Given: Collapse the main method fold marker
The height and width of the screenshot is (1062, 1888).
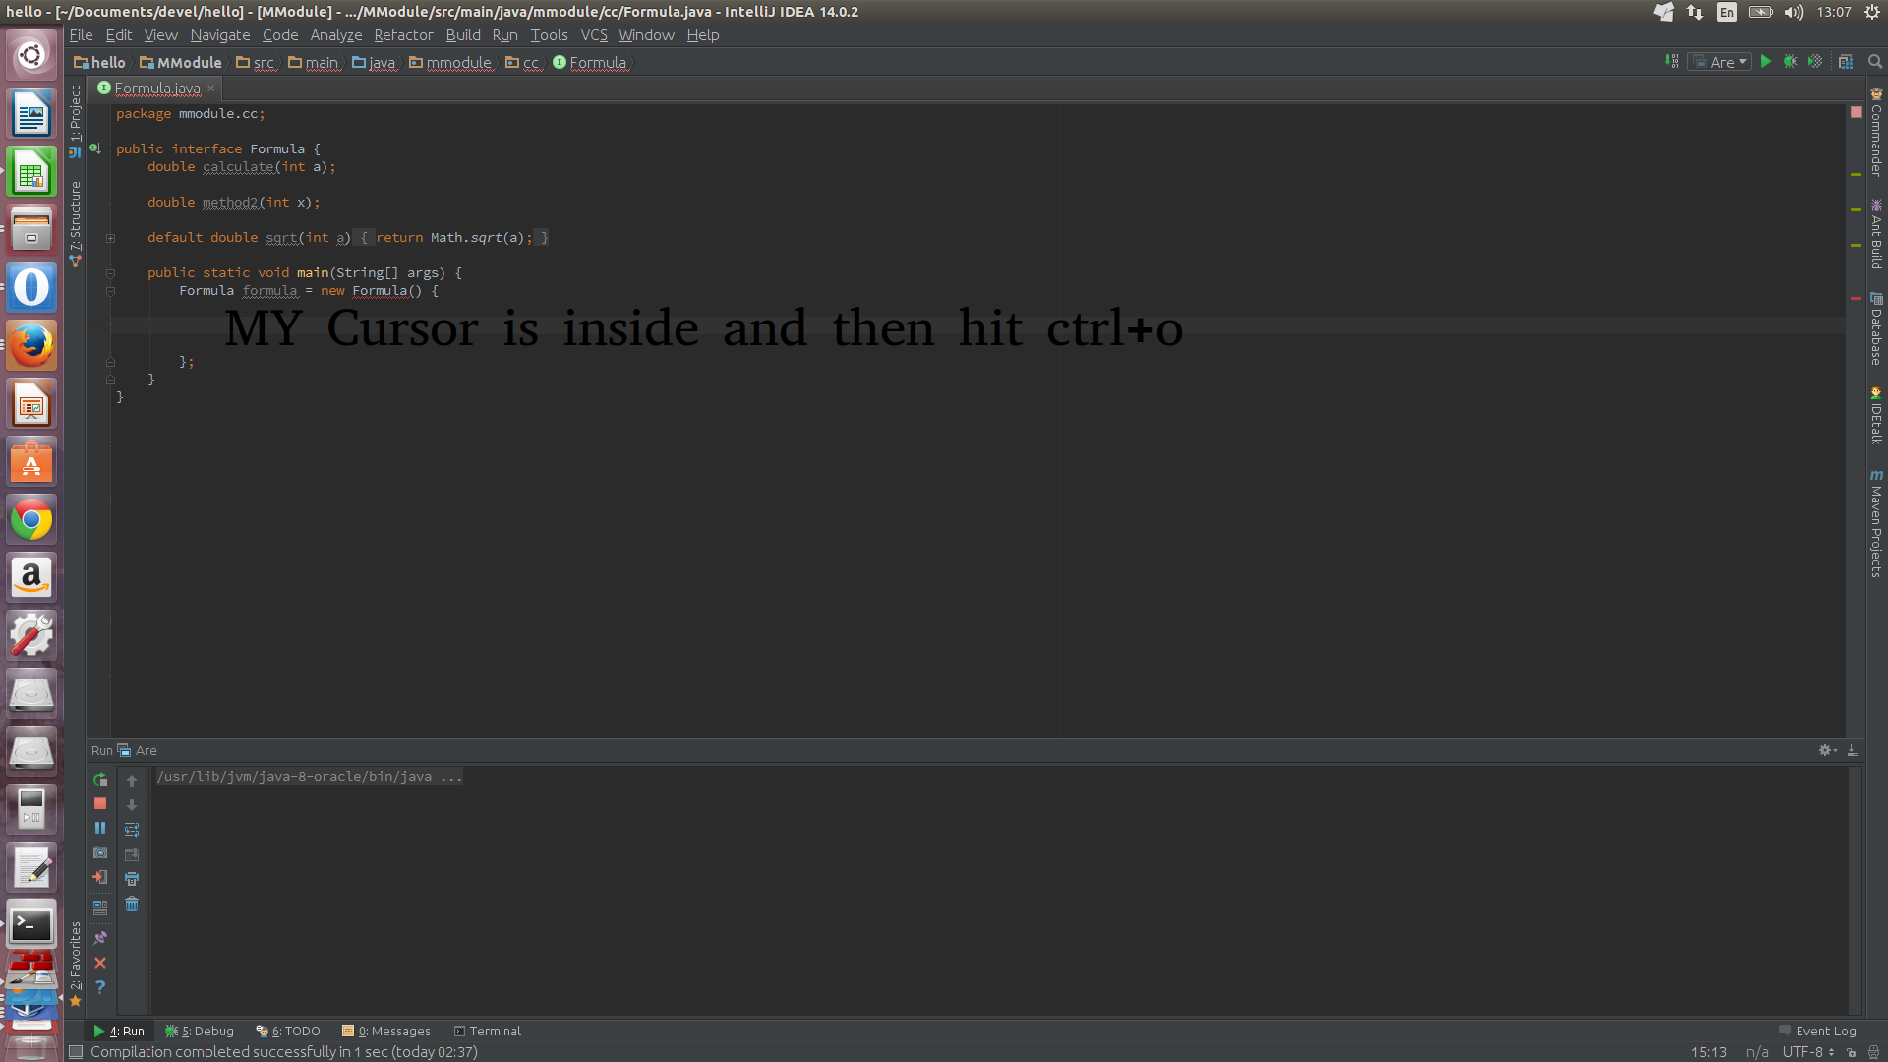Looking at the screenshot, I should click(111, 273).
